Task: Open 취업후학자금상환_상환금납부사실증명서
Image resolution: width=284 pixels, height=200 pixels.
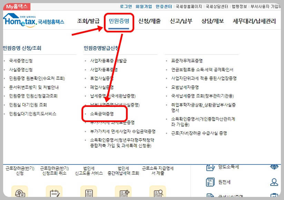Action: tap(203, 108)
